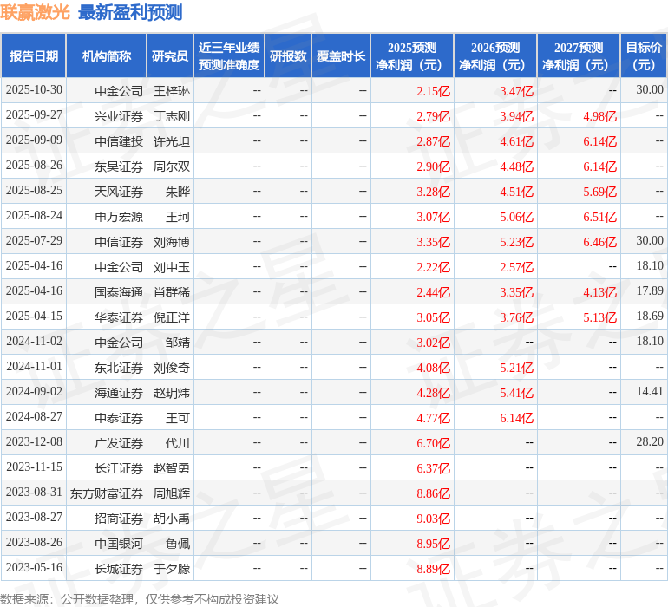Click the 9.03亿 profit forecast value

point(434,519)
